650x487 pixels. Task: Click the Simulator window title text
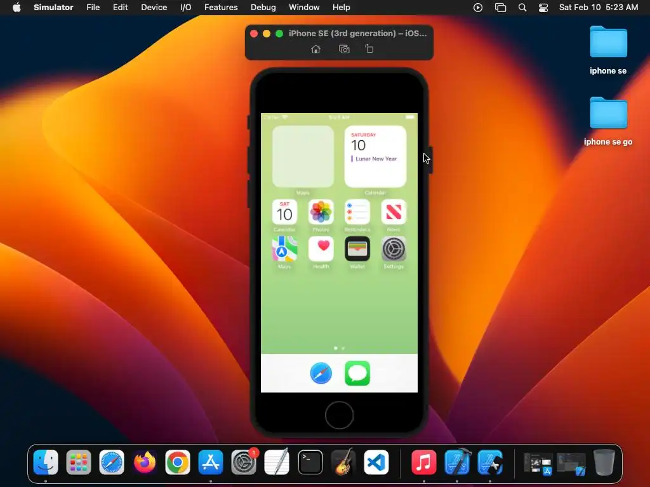click(357, 34)
